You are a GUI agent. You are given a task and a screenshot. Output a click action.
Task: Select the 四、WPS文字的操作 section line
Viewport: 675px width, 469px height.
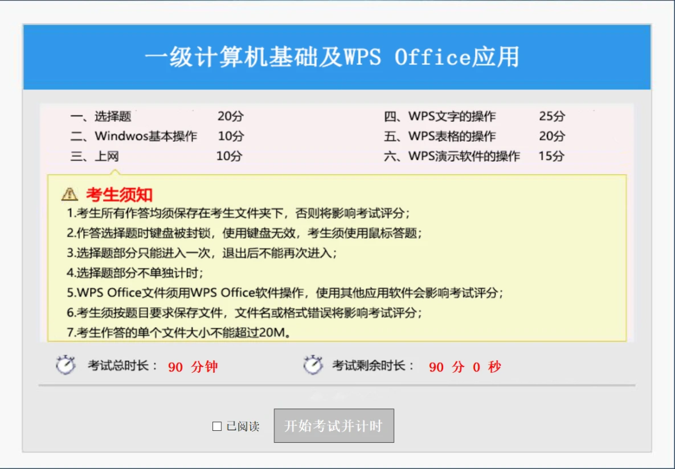pyautogui.click(x=439, y=116)
